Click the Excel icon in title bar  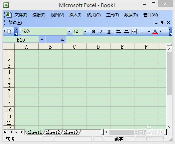(6, 5)
